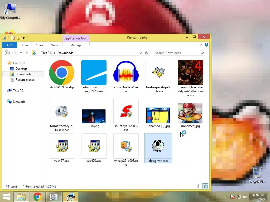Image resolution: width=270 pixels, height=202 pixels.
Task: Open the Home ribbon tab
Action: [25, 45]
